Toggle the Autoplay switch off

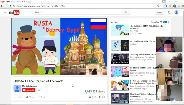pyautogui.click(x=166, y=22)
